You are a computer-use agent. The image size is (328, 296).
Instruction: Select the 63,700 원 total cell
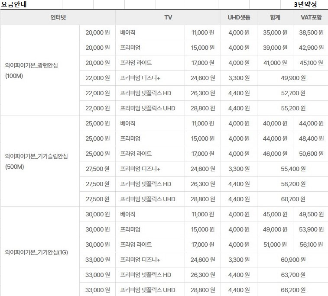(293, 275)
